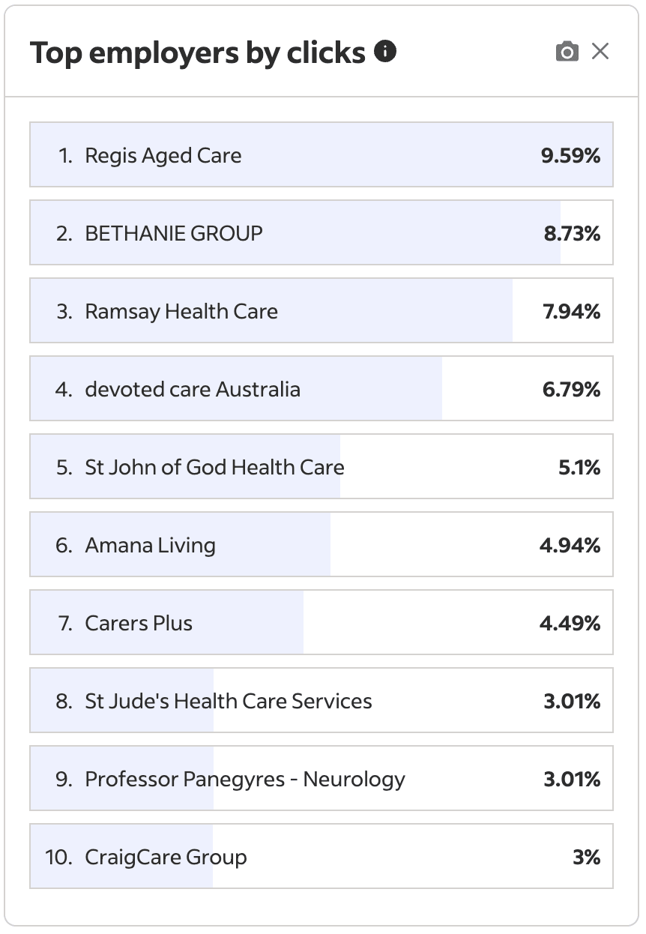Image resolution: width=646 pixels, height=934 pixels.
Task: Click the 7.94% percentage value
Action: pyautogui.click(x=571, y=311)
